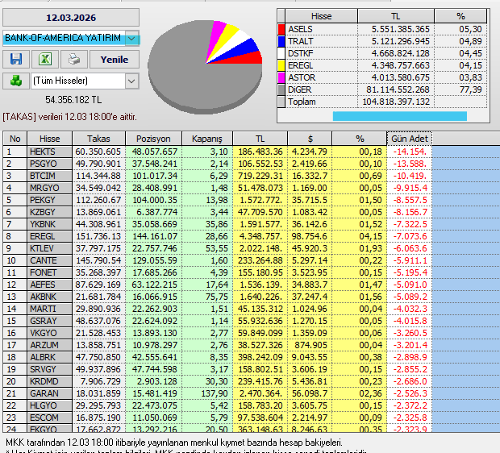Select the GARAN stock cell
The height and width of the screenshot is (453, 500).
coord(50,393)
